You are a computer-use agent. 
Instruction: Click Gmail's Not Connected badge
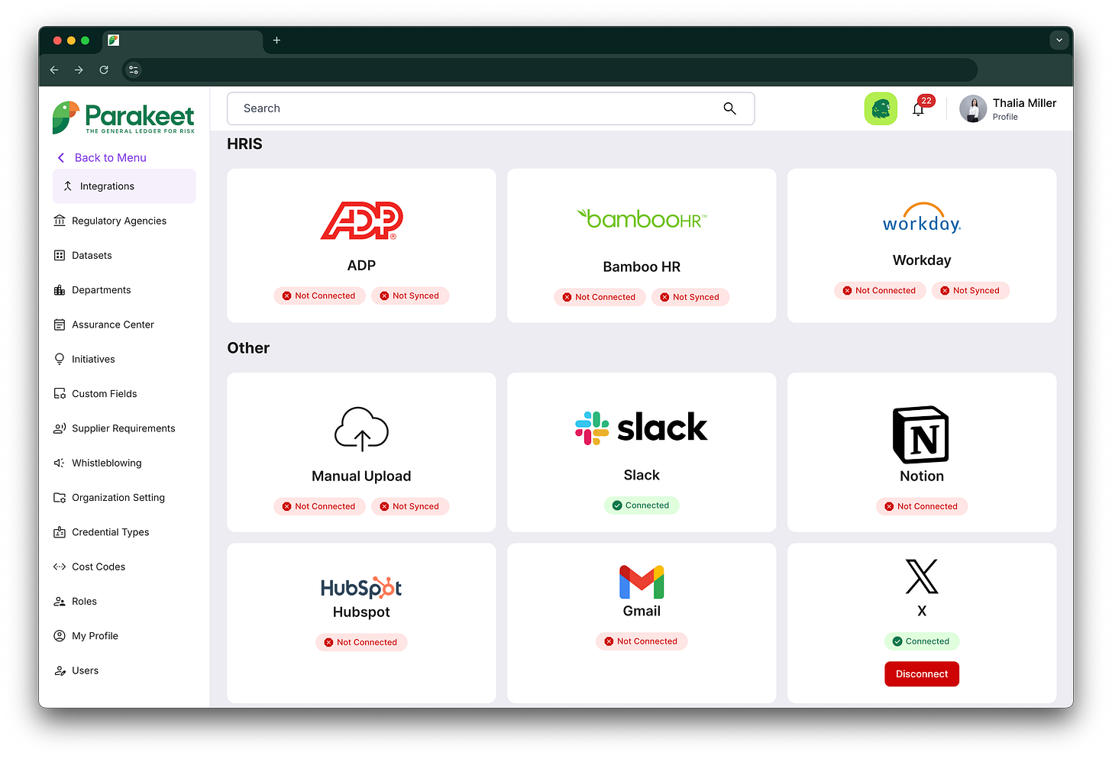tap(642, 641)
